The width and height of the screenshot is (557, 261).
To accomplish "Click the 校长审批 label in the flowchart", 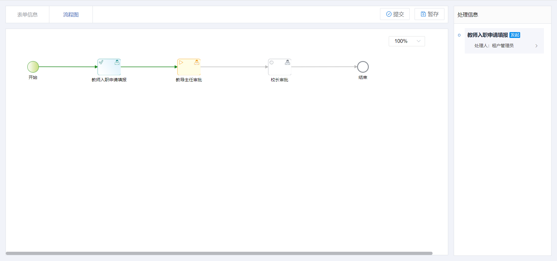I will click(279, 80).
